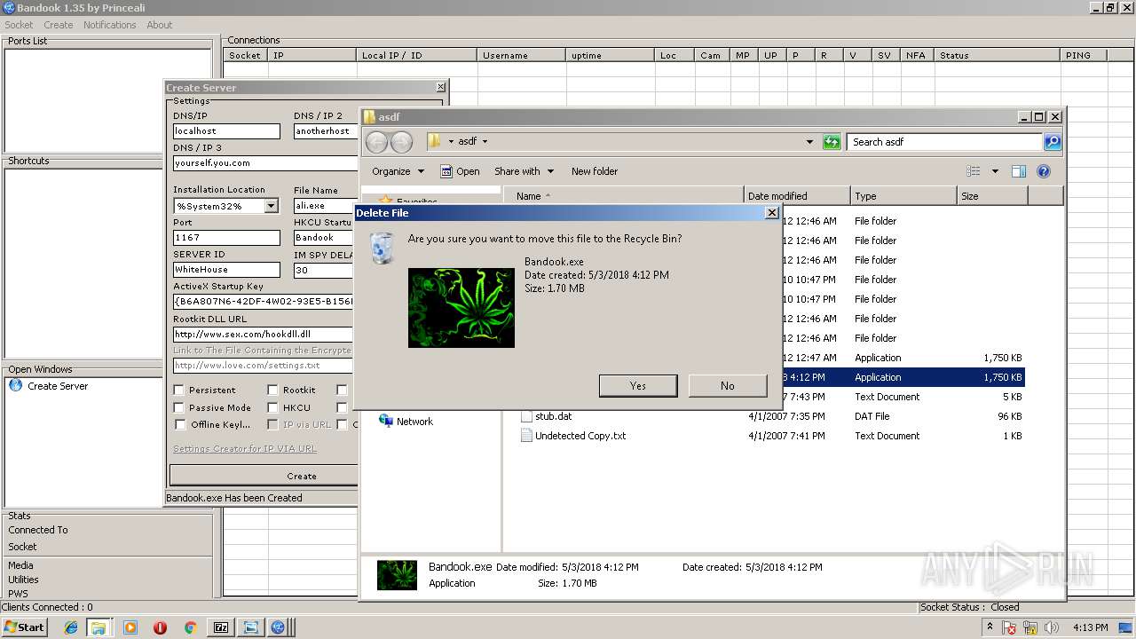Click the PING column header
Image resolution: width=1136 pixels, height=639 pixels.
pyautogui.click(x=1084, y=55)
